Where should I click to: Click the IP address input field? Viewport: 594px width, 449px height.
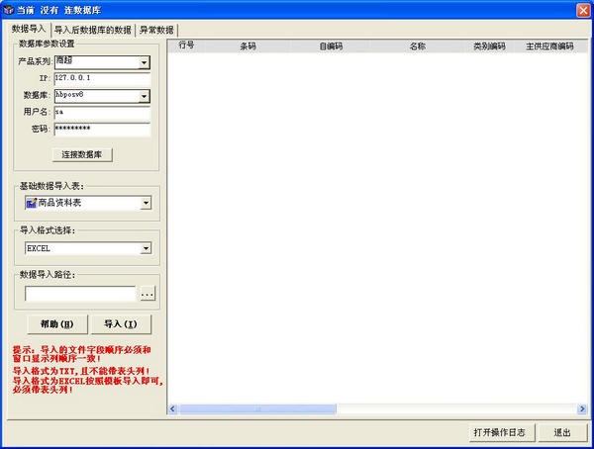102,78
